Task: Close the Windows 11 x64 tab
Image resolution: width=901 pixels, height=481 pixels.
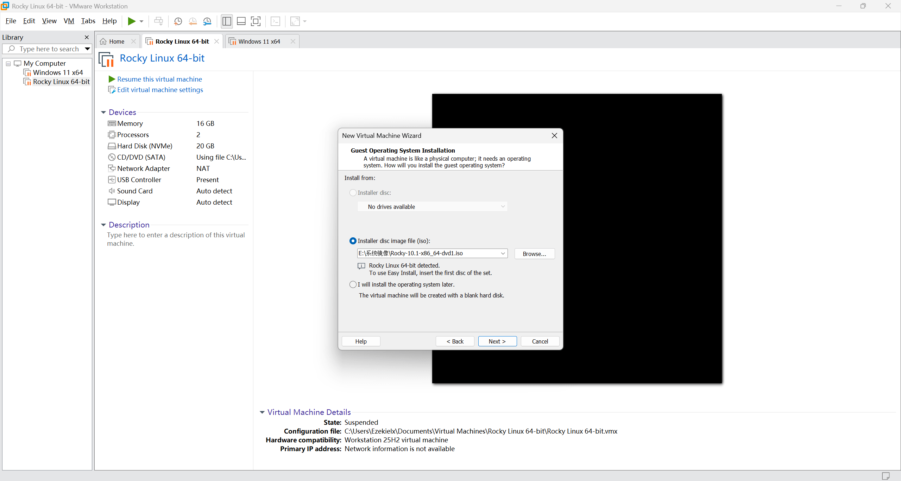Action: tap(293, 41)
